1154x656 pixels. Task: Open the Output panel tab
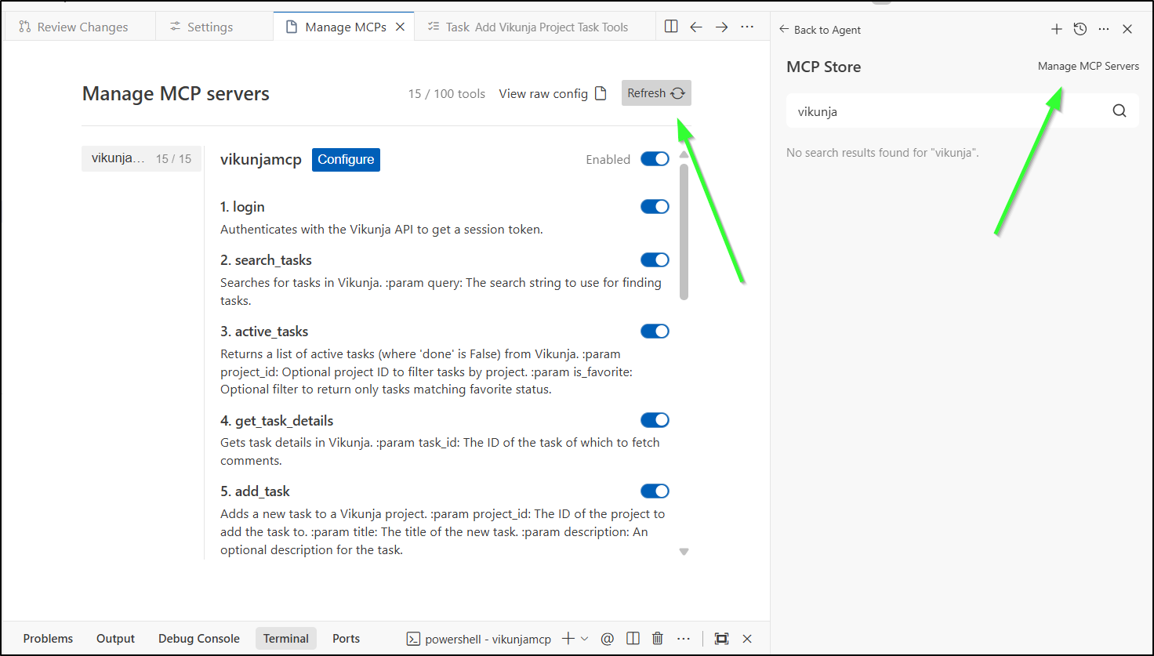pyautogui.click(x=115, y=639)
